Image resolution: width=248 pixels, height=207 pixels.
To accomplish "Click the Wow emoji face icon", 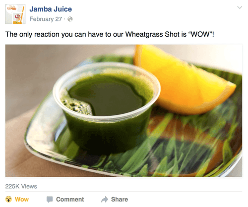I will coord(8,199).
